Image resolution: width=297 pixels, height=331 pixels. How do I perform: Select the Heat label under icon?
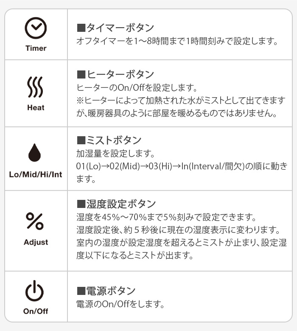click(x=36, y=108)
